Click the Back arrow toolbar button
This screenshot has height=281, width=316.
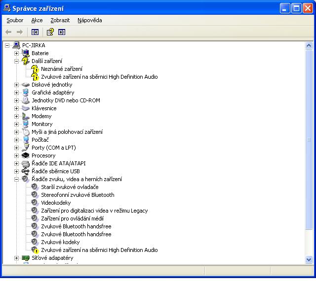(x=8, y=32)
